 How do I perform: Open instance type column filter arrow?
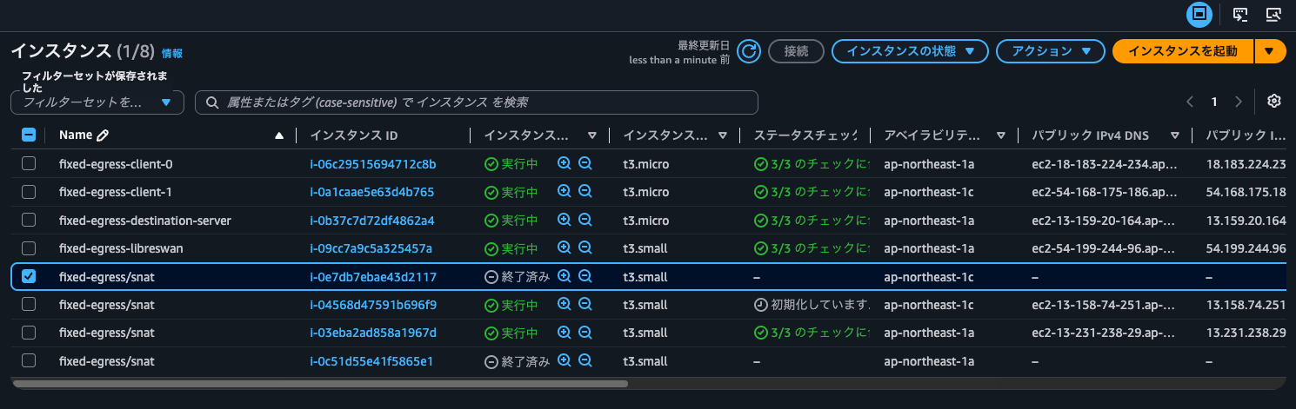(723, 135)
